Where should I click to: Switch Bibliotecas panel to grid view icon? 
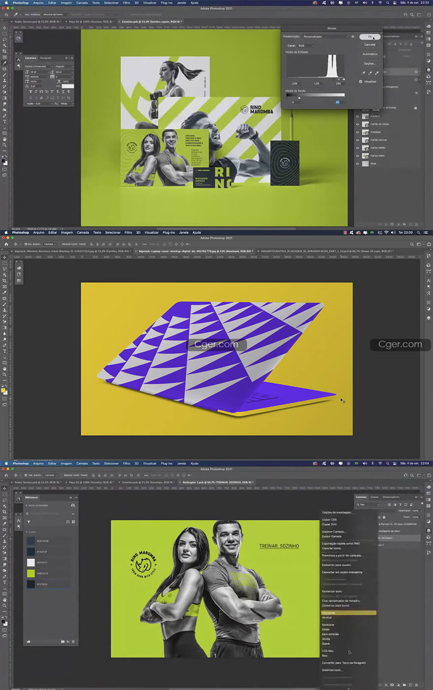point(73,522)
